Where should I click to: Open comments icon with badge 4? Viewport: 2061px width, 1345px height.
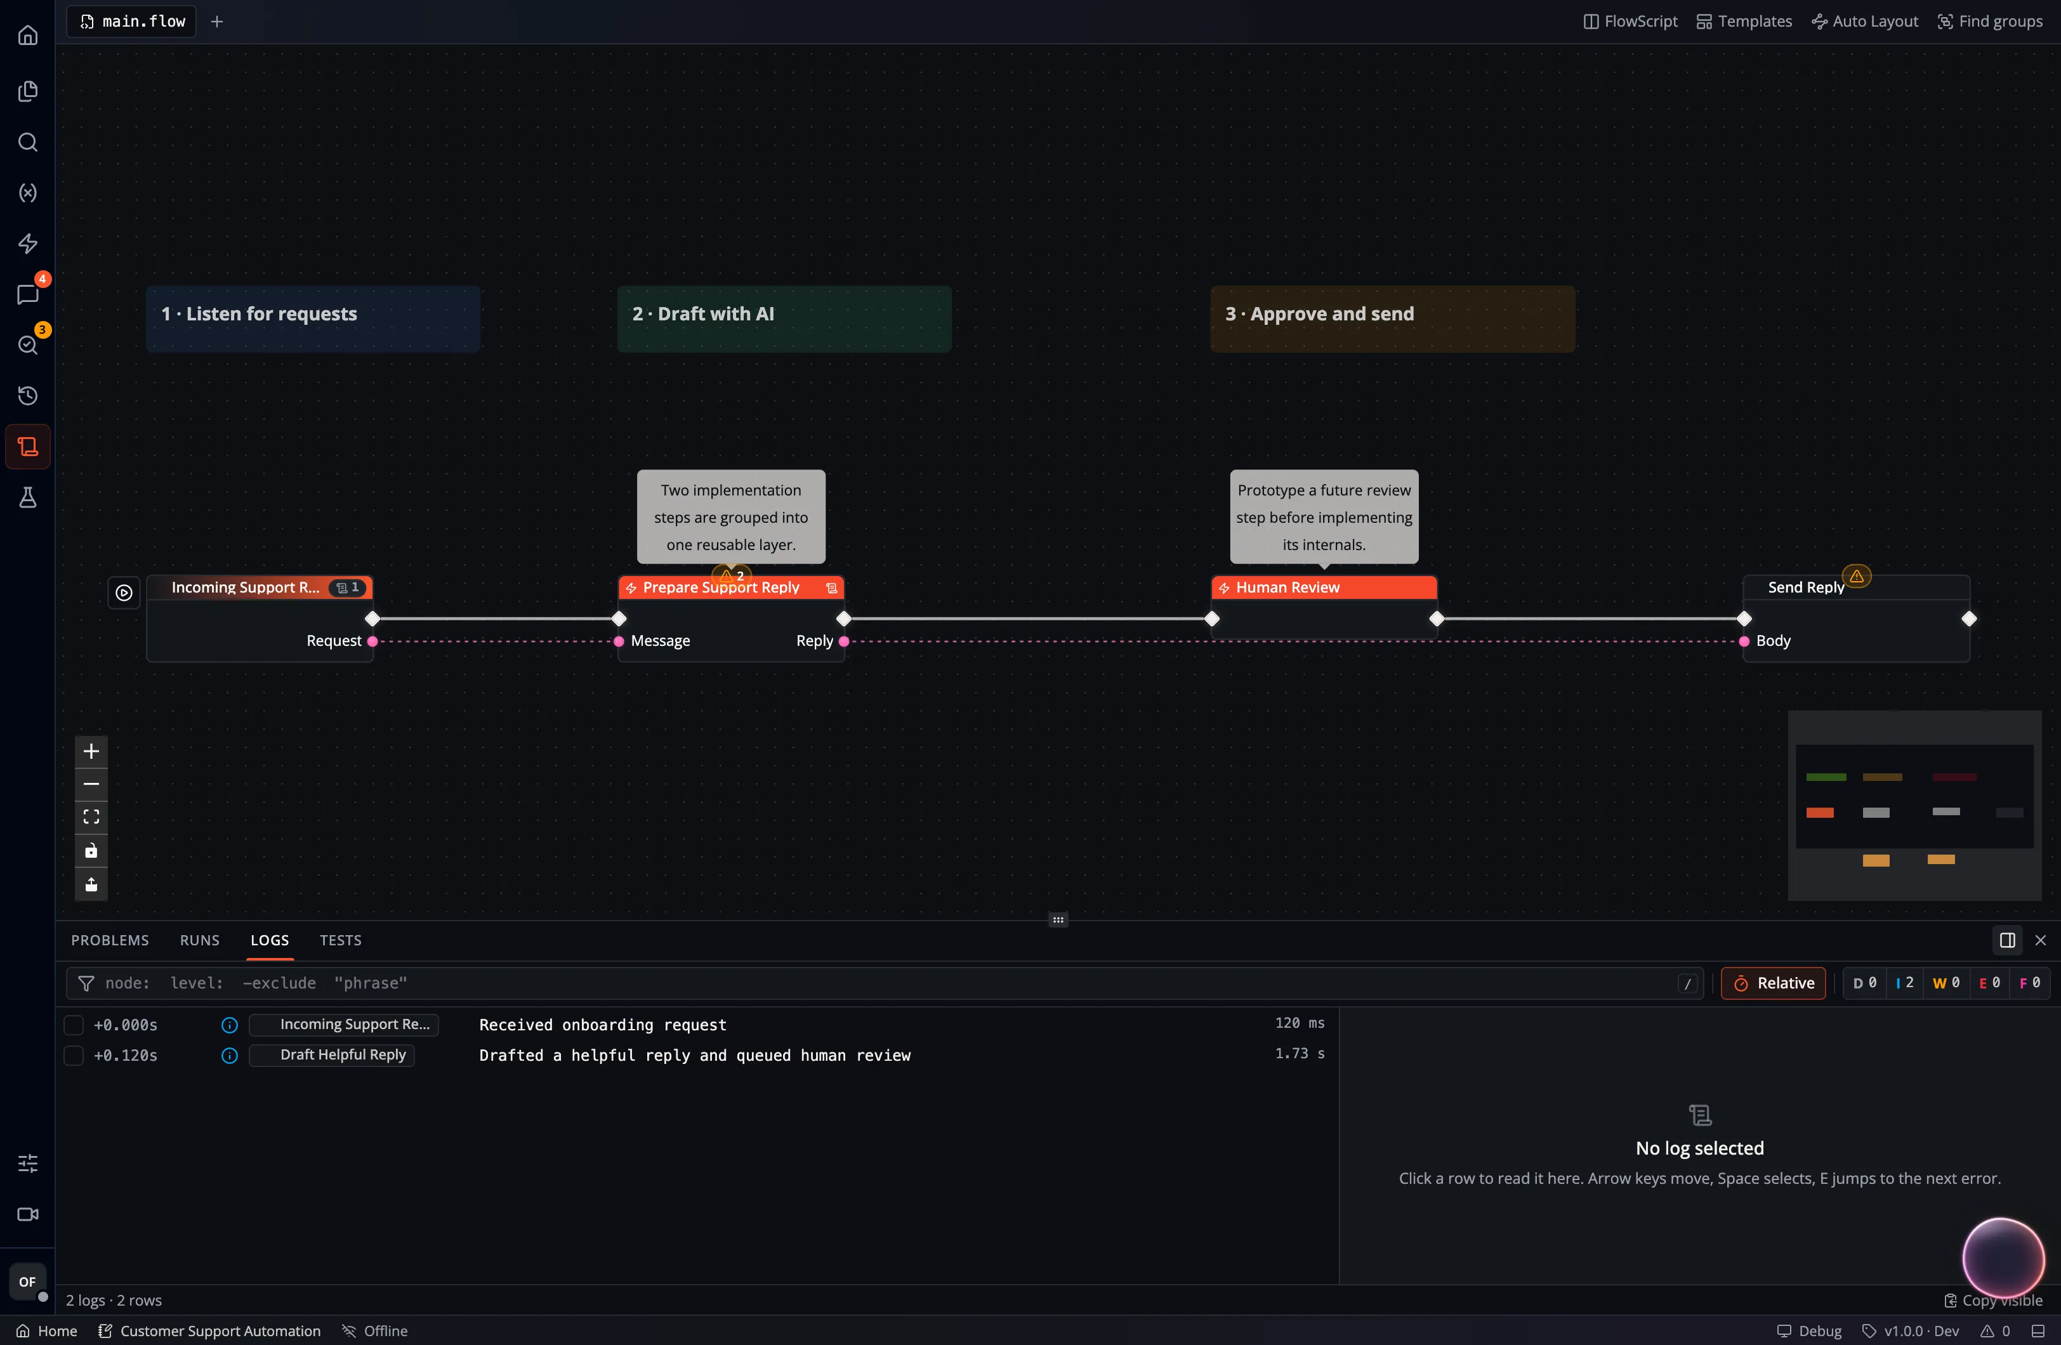point(28,294)
